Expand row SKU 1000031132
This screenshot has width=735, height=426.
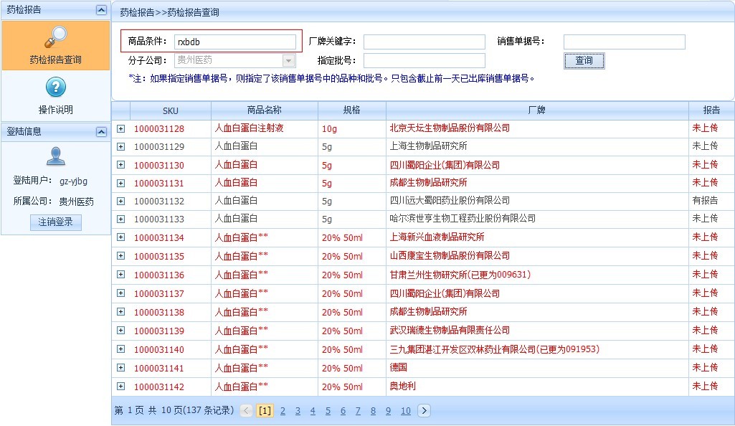[x=121, y=201]
